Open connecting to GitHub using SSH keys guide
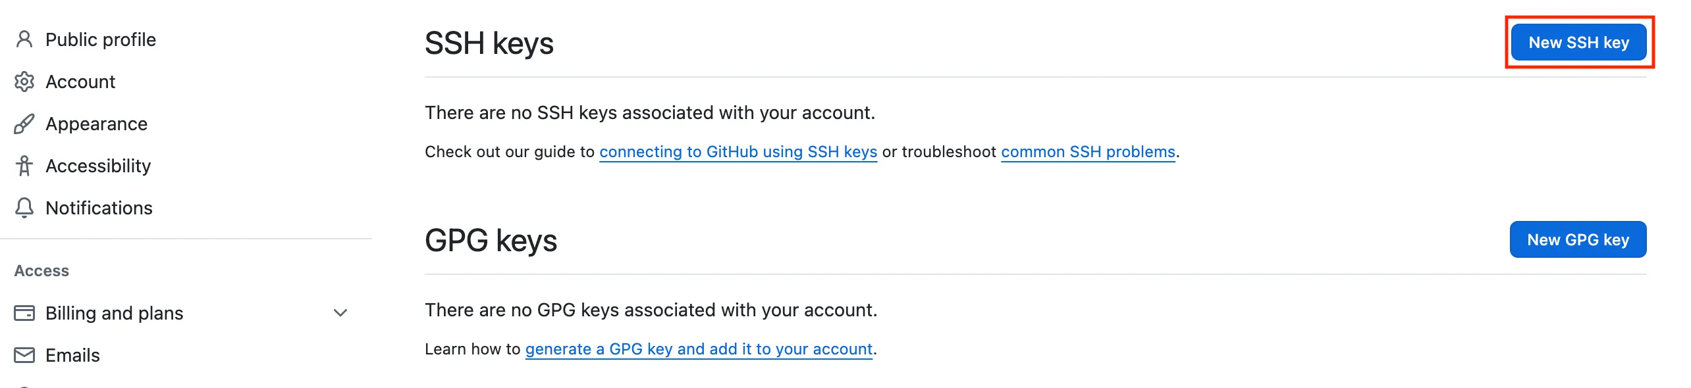The height and width of the screenshot is (388, 1691). 738,152
